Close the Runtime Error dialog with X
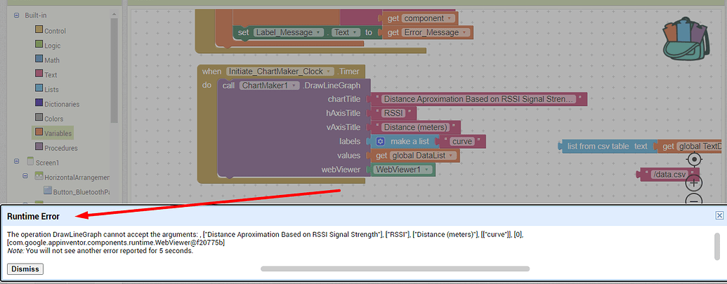 pos(719,216)
